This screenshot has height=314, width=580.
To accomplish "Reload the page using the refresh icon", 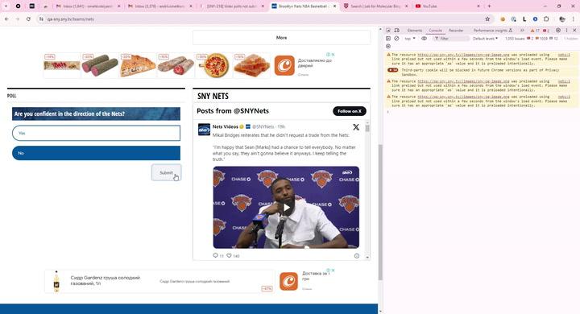I will pyautogui.click(x=28, y=19).
